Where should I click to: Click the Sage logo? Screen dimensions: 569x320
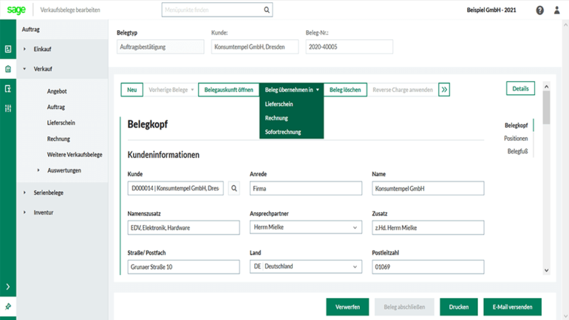pos(16,10)
